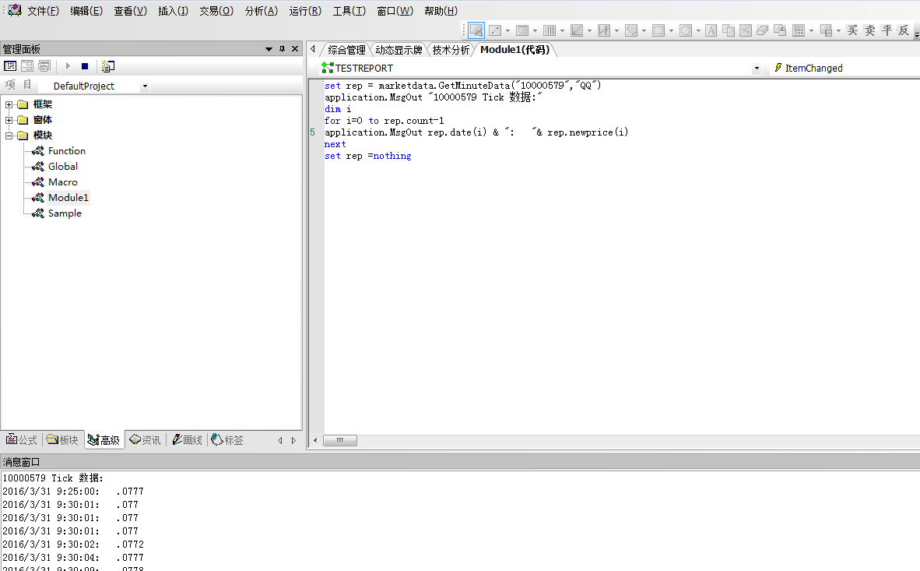Click the code editor horizontal scrollbar thumb

pos(339,441)
